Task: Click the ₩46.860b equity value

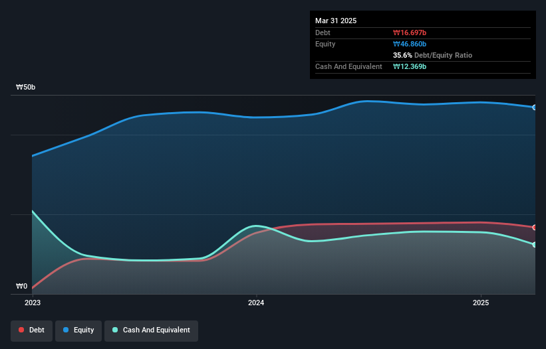Action: (410, 44)
